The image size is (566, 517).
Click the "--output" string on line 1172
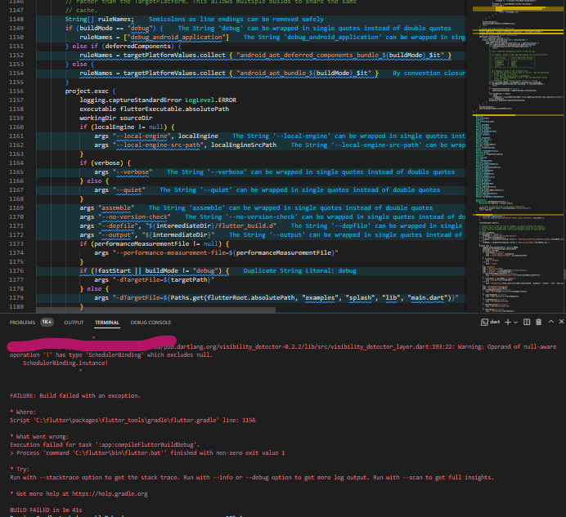pos(116,235)
